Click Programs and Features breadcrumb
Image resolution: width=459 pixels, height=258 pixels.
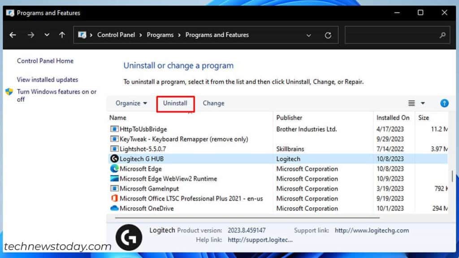217,35
